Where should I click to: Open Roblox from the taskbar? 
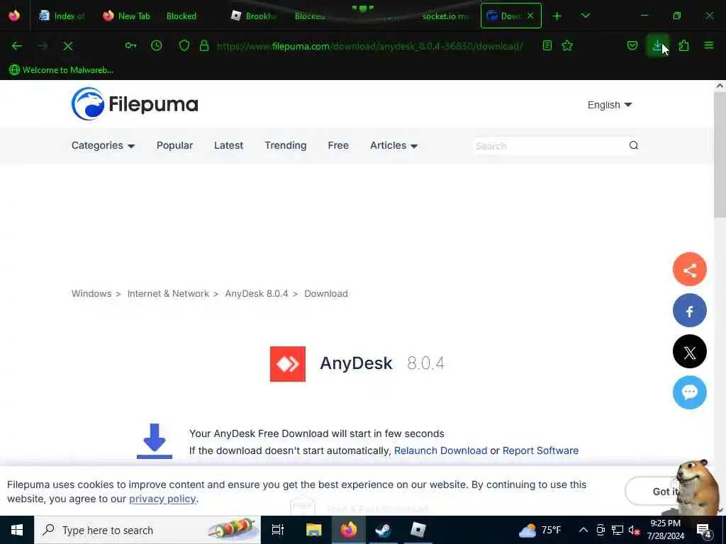pyautogui.click(x=418, y=530)
